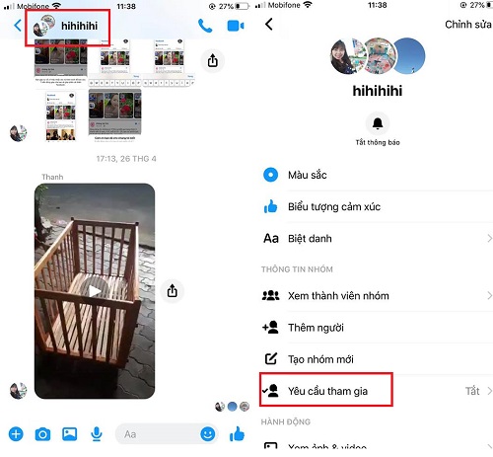This screenshot has height=457, width=493.
Task: Open Màu sắc color setting
Action: click(377, 175)
